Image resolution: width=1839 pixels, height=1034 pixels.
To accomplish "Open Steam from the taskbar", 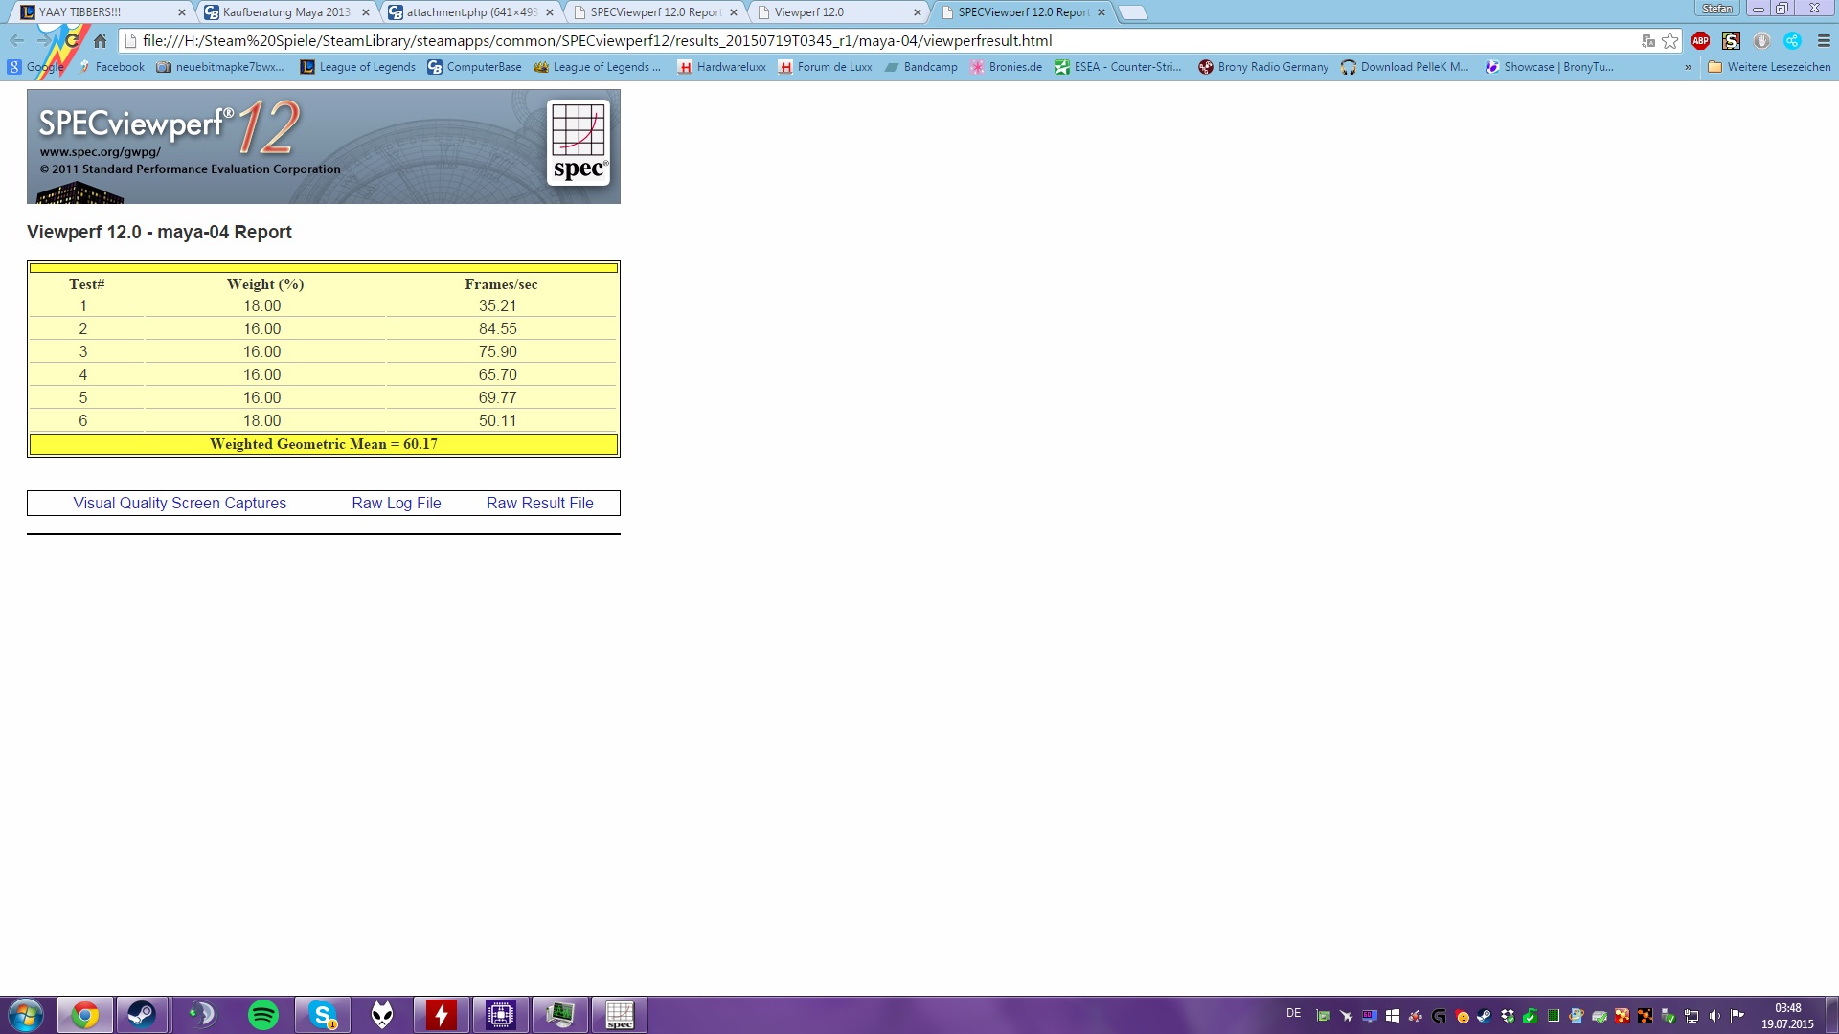I will tap(142, 1015).
